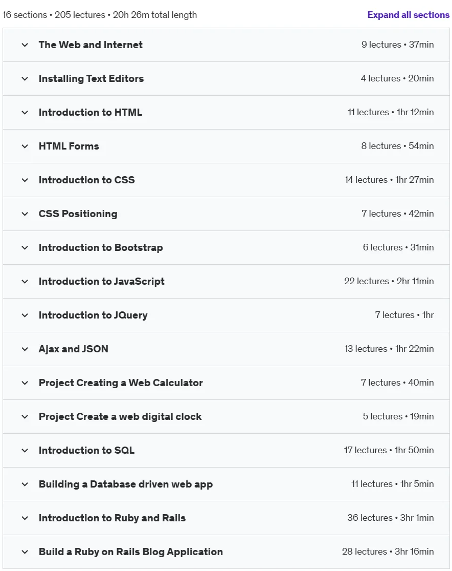Open Project Create a web digital clock title

point(120,416)
